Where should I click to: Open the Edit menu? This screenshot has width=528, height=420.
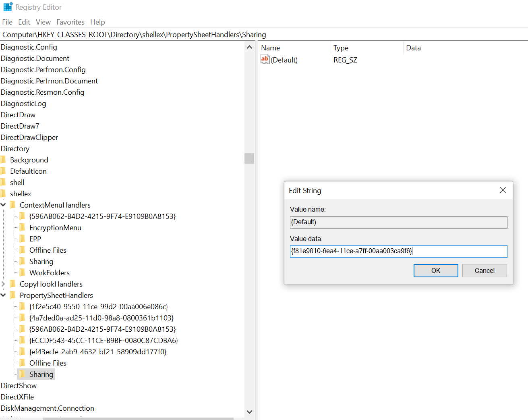(24, 22)
